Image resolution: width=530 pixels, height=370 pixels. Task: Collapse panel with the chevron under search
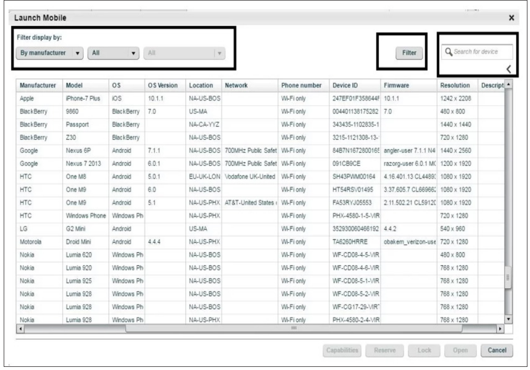click(x=509, y=69)
